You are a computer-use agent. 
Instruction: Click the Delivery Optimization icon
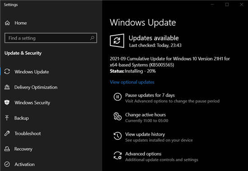pos(7,87)
